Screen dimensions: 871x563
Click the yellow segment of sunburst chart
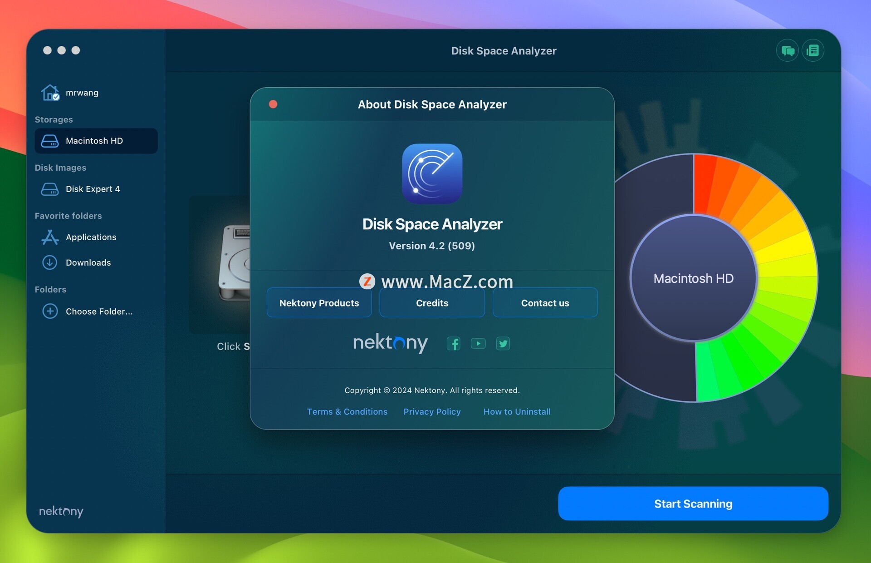click(x=785, y=247)
